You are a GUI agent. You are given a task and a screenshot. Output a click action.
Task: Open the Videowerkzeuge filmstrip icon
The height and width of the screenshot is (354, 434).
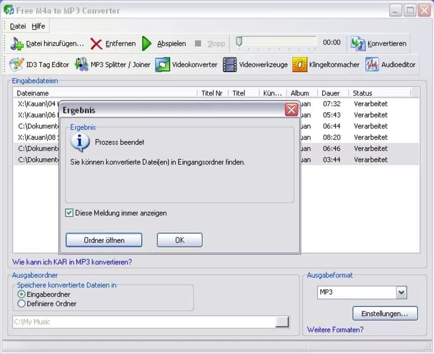click(x=230, y=65)
